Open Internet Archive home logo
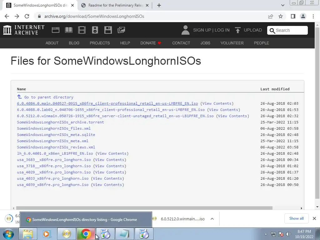Image resolution: width=320 pixels, height=240 pixels. click(x=24, y=30)
